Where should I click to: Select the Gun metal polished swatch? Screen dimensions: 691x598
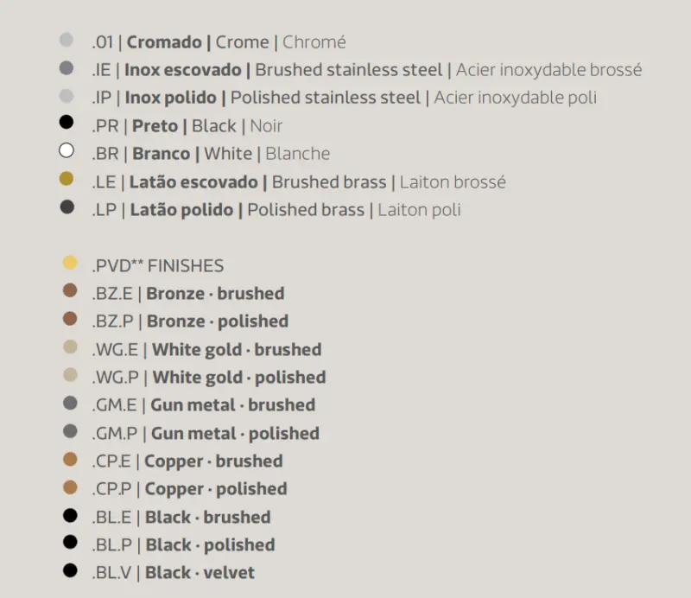[x=70, y=431]
